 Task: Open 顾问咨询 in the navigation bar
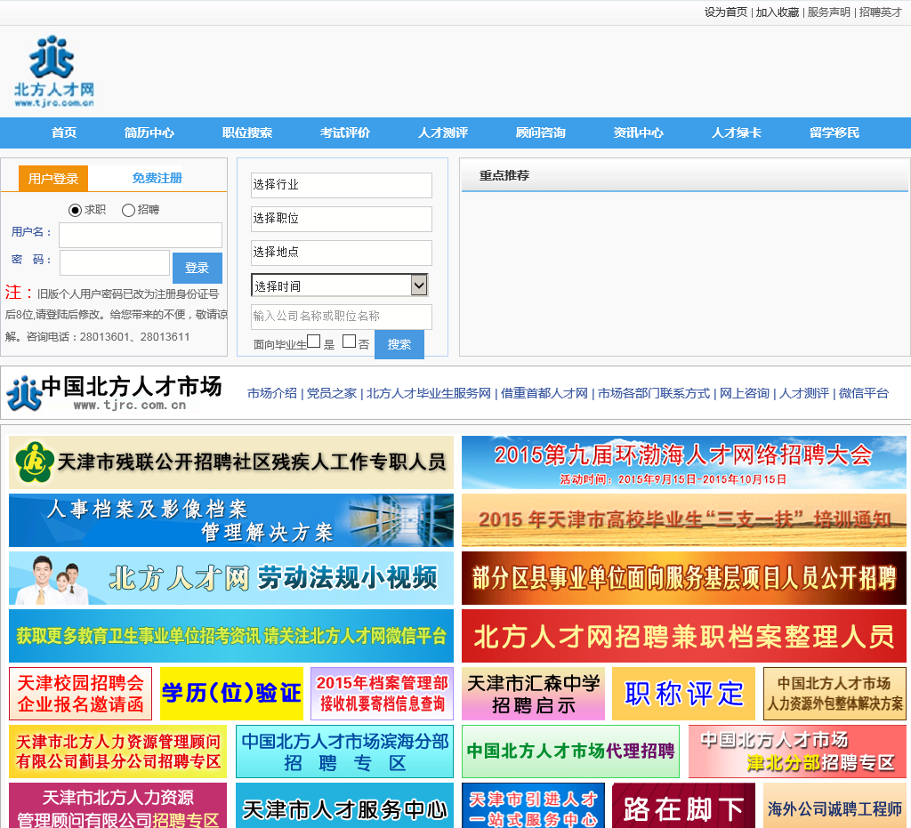click(541, 133)
